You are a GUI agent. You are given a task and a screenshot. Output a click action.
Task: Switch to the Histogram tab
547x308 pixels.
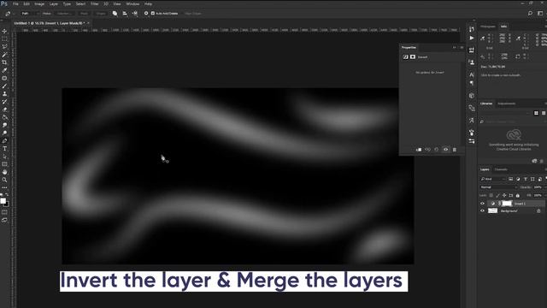click(x=488, y=27)
